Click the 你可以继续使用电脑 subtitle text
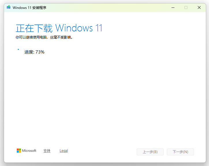The image size is (209, 166). pyautogui.click(x=44, y=37)
